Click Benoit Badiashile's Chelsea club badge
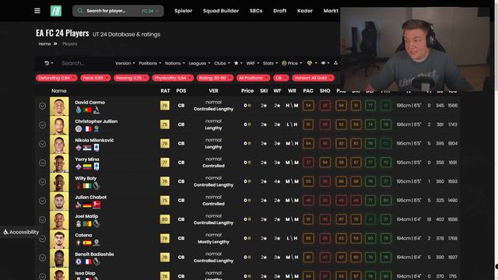Screen dimensions: 498x280 (79, 262)
